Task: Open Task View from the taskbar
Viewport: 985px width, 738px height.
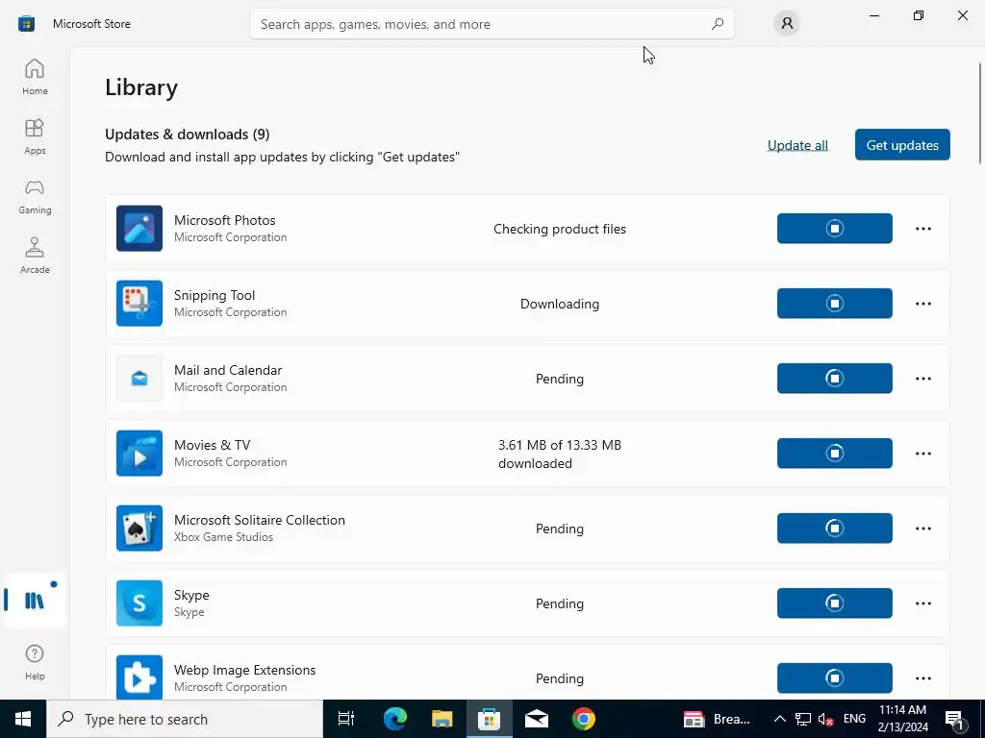Action: [x=346, y=719]
